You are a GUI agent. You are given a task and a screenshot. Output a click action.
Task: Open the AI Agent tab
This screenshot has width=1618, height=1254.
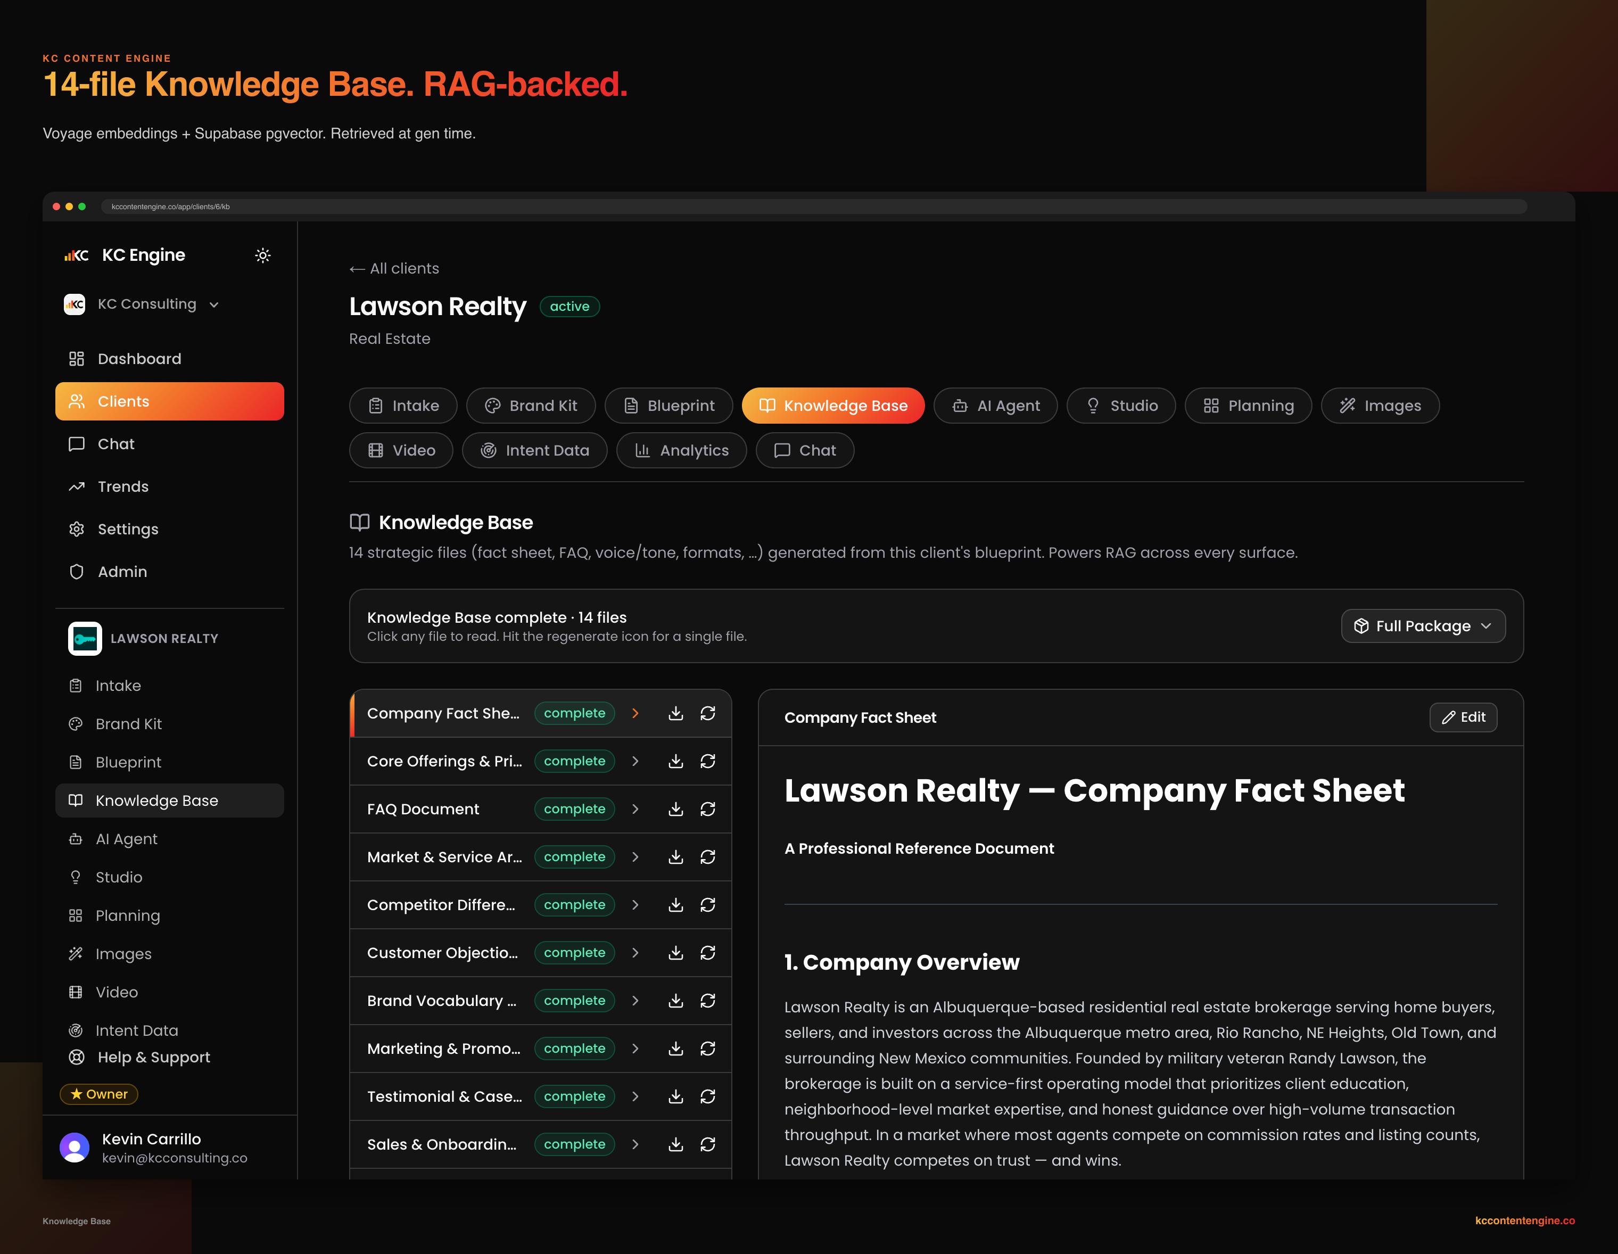coord(995,406)
